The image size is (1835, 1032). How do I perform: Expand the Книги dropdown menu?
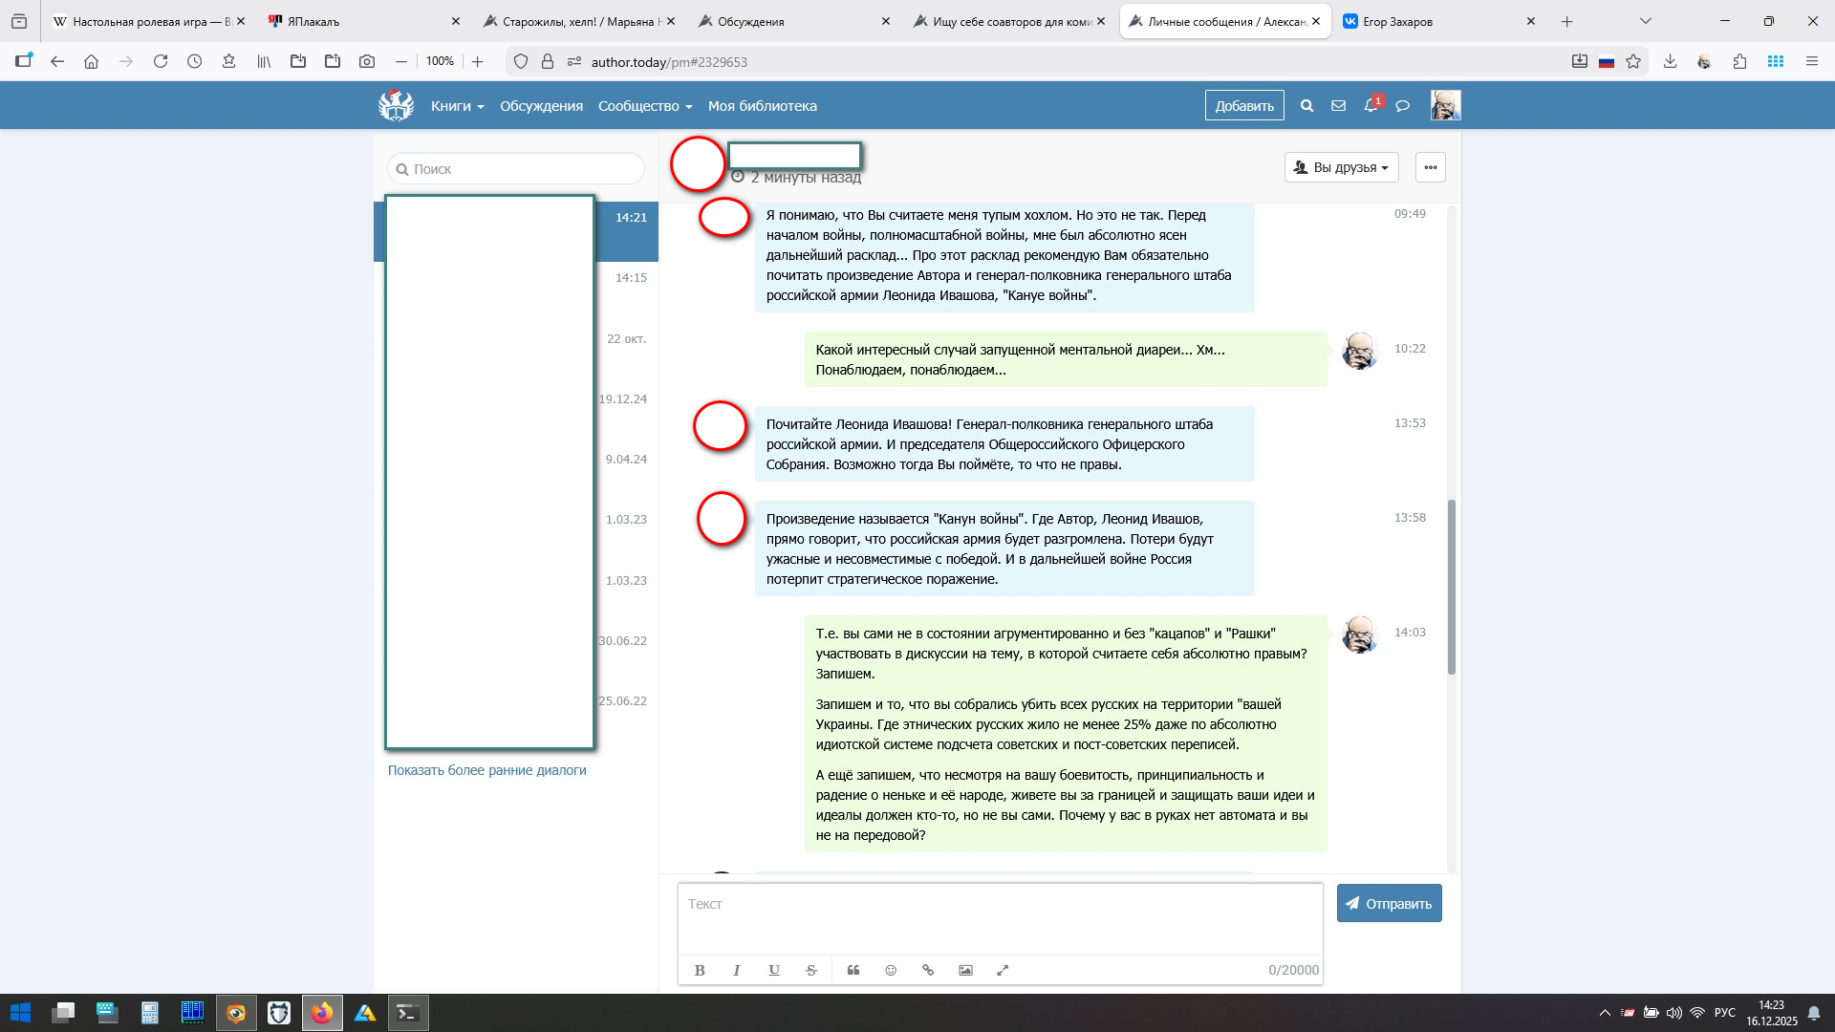[x=457, y=106]
